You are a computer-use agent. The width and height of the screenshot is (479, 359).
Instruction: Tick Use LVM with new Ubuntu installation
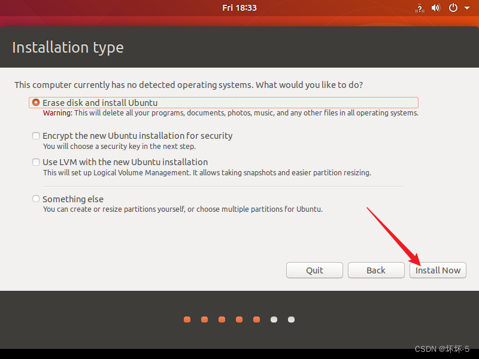36,162
